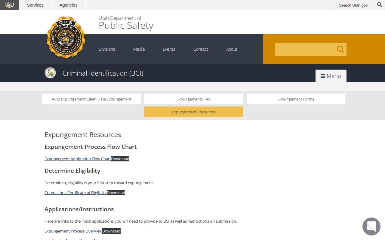This screenshot has height=240, width=385.
Task: Click the Utah.gov logo icon
Action: click(x=10, y=5)
